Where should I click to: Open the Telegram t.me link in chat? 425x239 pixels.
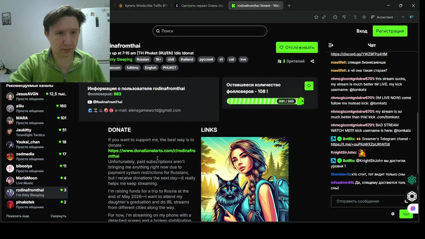(x=360, y=144)
